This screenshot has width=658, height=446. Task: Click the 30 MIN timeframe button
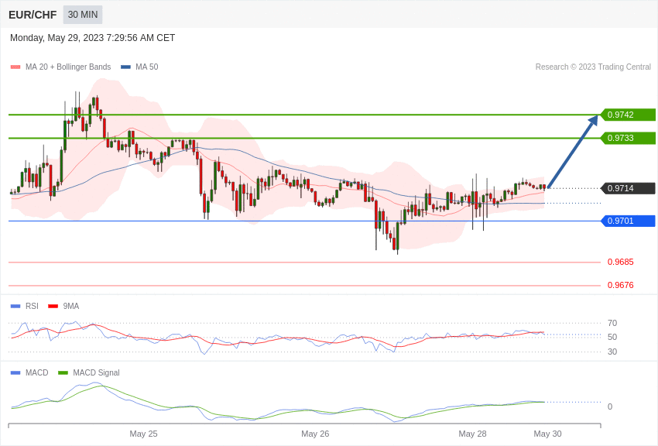coord(83,15)
